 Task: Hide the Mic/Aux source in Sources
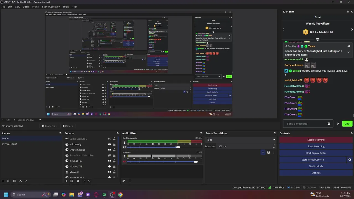(110, 172)
